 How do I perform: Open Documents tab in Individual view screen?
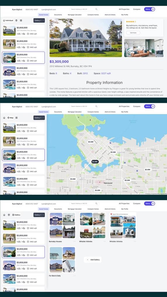pyautogui.click(x=58, y=15)
